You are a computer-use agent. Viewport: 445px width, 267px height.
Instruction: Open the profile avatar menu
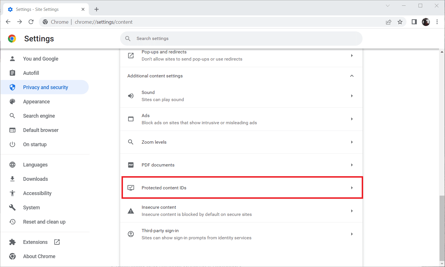click(426, 22)
